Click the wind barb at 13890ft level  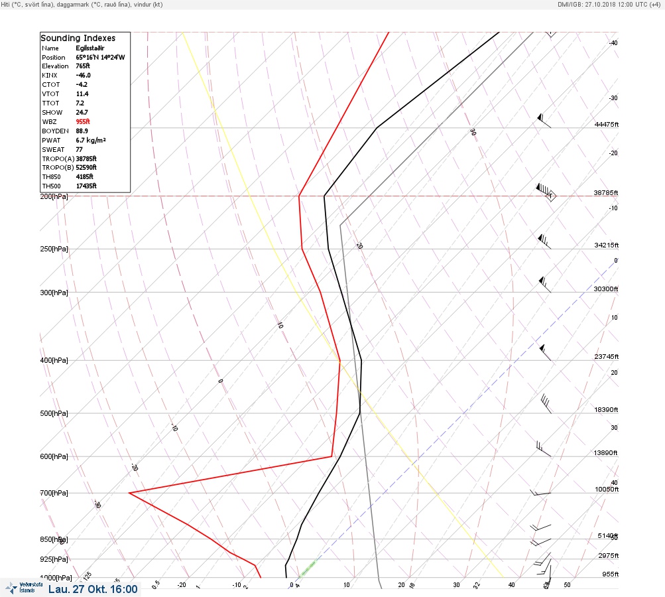(544, 449)
